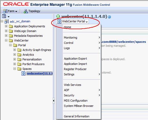Select WebLogic Domain in the tree

[25, 31]
